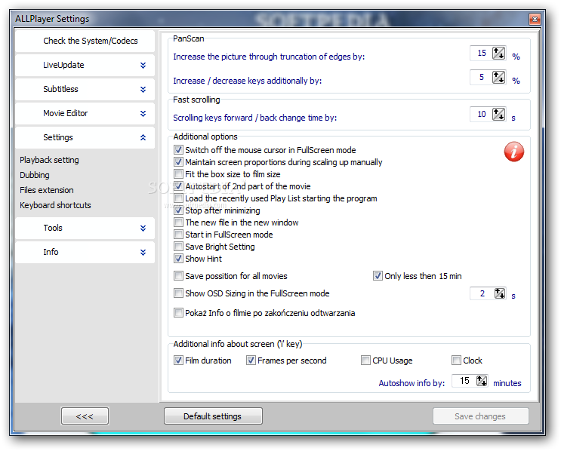
Task: Uncheck Film duration
Action: coord(178,360)
